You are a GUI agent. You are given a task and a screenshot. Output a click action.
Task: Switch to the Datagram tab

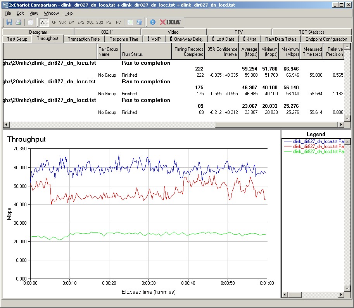pyautogui.click(x=38, y=32)
